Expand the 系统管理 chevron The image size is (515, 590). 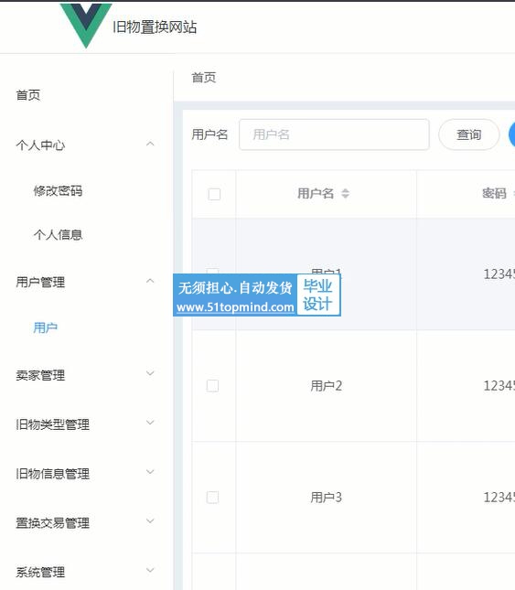coord(150,570)
